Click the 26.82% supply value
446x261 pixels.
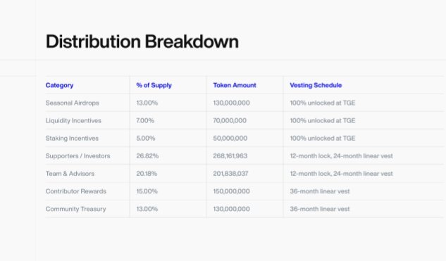tap(147, 156)
